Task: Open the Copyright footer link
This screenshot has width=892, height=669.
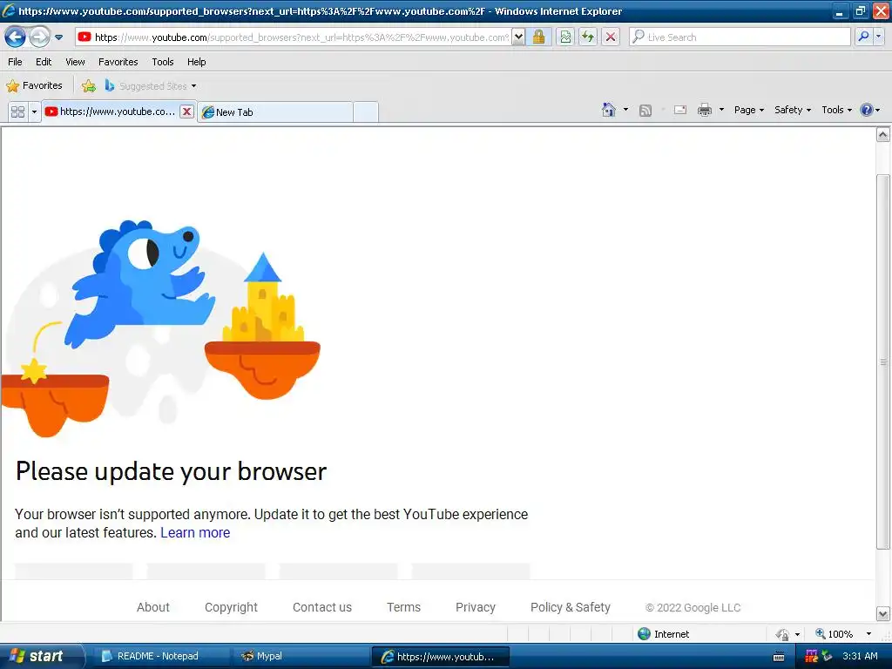Action: (231, 607)
